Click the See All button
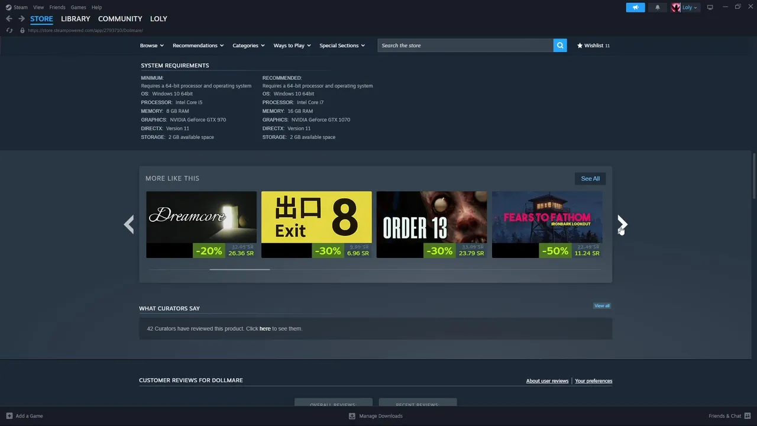The image size is (757, 426). tap(590, 179)
